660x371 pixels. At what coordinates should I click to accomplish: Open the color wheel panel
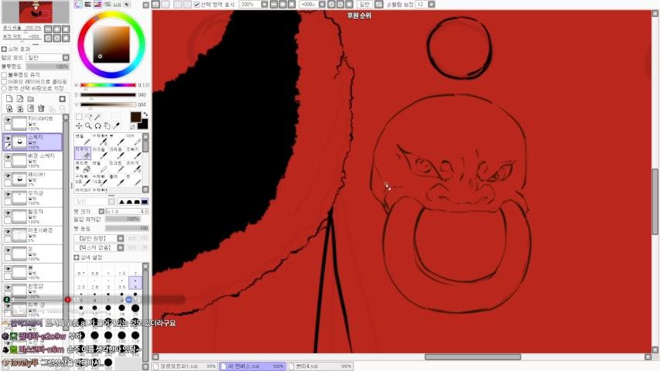pyautogui.click(x=78, y=4)
